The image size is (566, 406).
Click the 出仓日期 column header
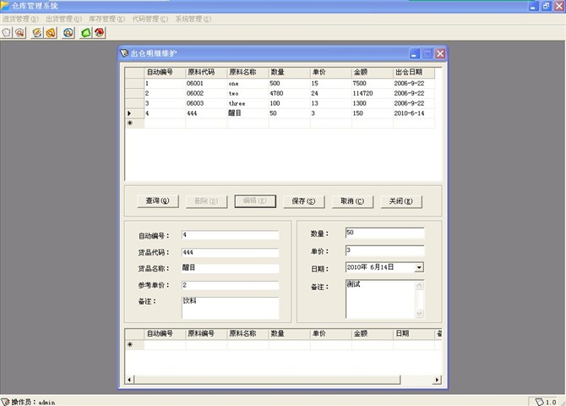(x=414, y=72)
